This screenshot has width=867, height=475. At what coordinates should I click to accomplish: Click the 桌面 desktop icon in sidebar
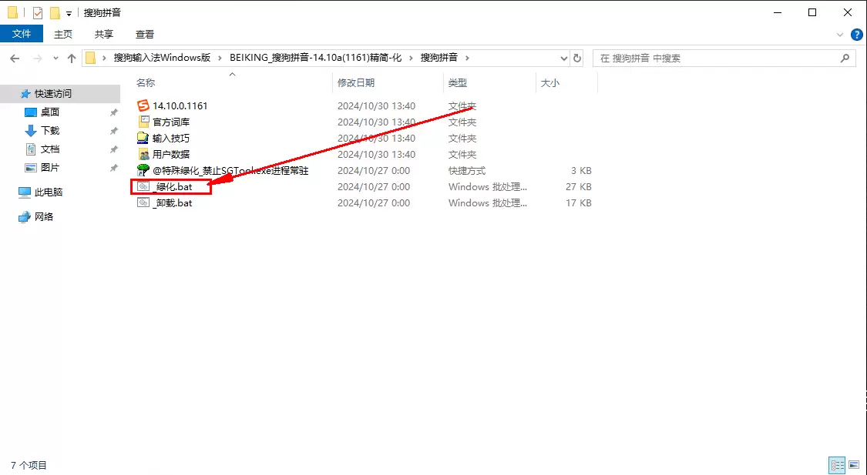point(31,112)
